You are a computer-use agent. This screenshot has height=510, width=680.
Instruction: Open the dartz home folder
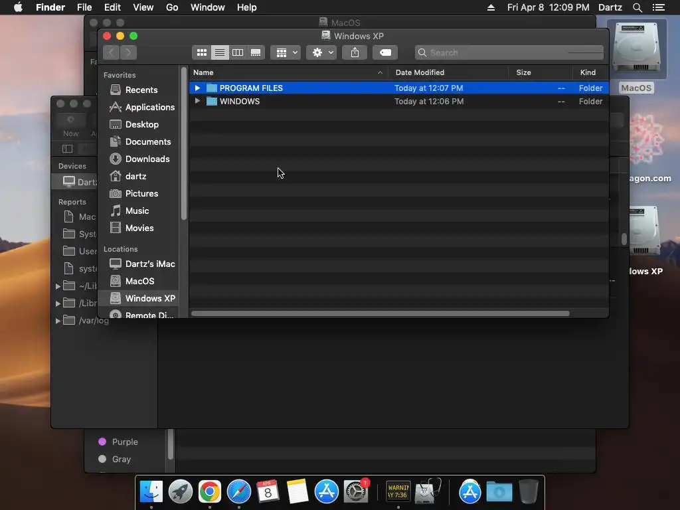139,177
